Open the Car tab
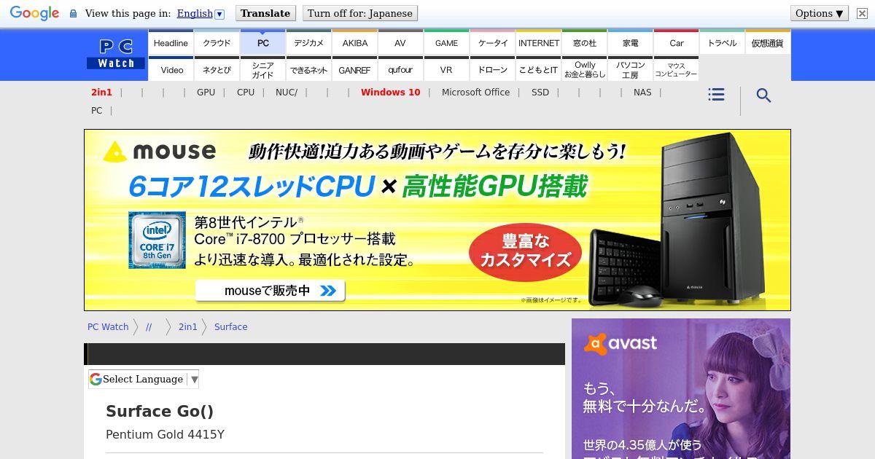This screenshot has height=459, width=875. tap(677, 42)
